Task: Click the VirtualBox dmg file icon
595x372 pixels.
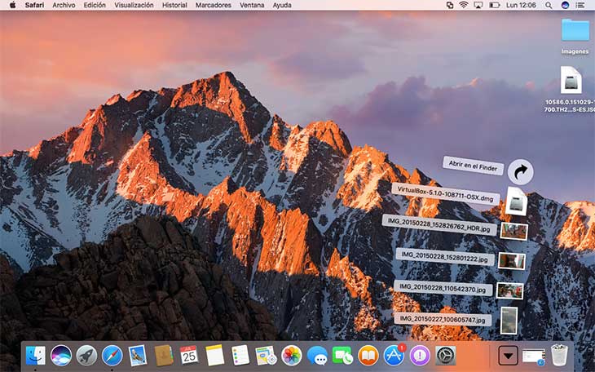Action: tap(517, 201)
